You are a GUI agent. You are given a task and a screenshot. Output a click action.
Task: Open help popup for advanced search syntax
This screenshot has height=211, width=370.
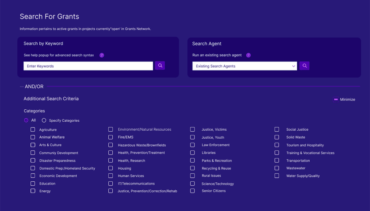102,55
